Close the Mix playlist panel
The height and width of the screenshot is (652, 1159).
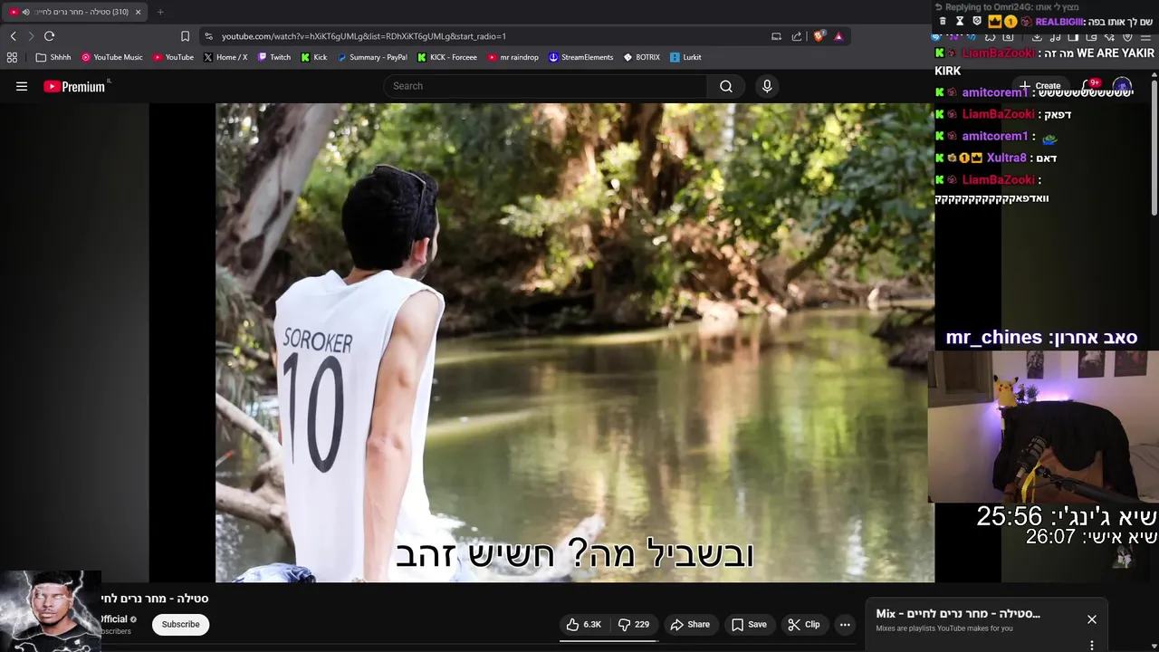[x=1092, y=619]
